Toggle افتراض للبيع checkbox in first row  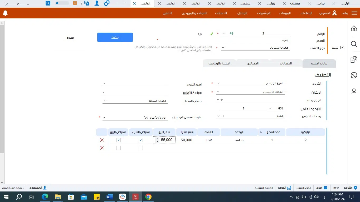119,140
